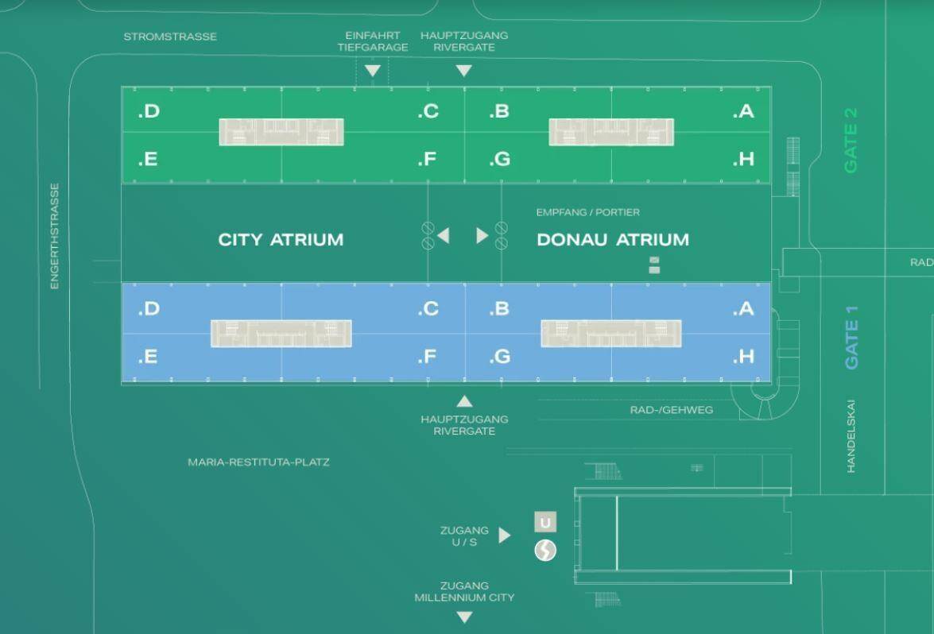This screenshot has height=634, width=934.
Task: Select unit .D in the blue Gate 1 wing
Action: tap(149, 309)
